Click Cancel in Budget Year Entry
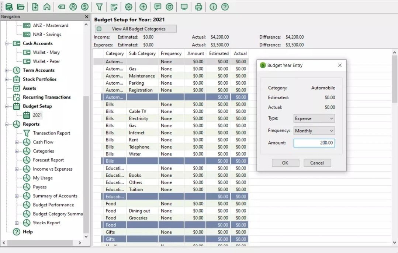This screenshot has height=253, width=398. point(317,163)
